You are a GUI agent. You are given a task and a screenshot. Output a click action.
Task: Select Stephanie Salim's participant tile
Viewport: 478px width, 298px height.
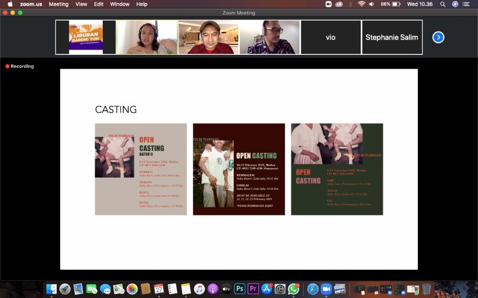click(392, 37)
